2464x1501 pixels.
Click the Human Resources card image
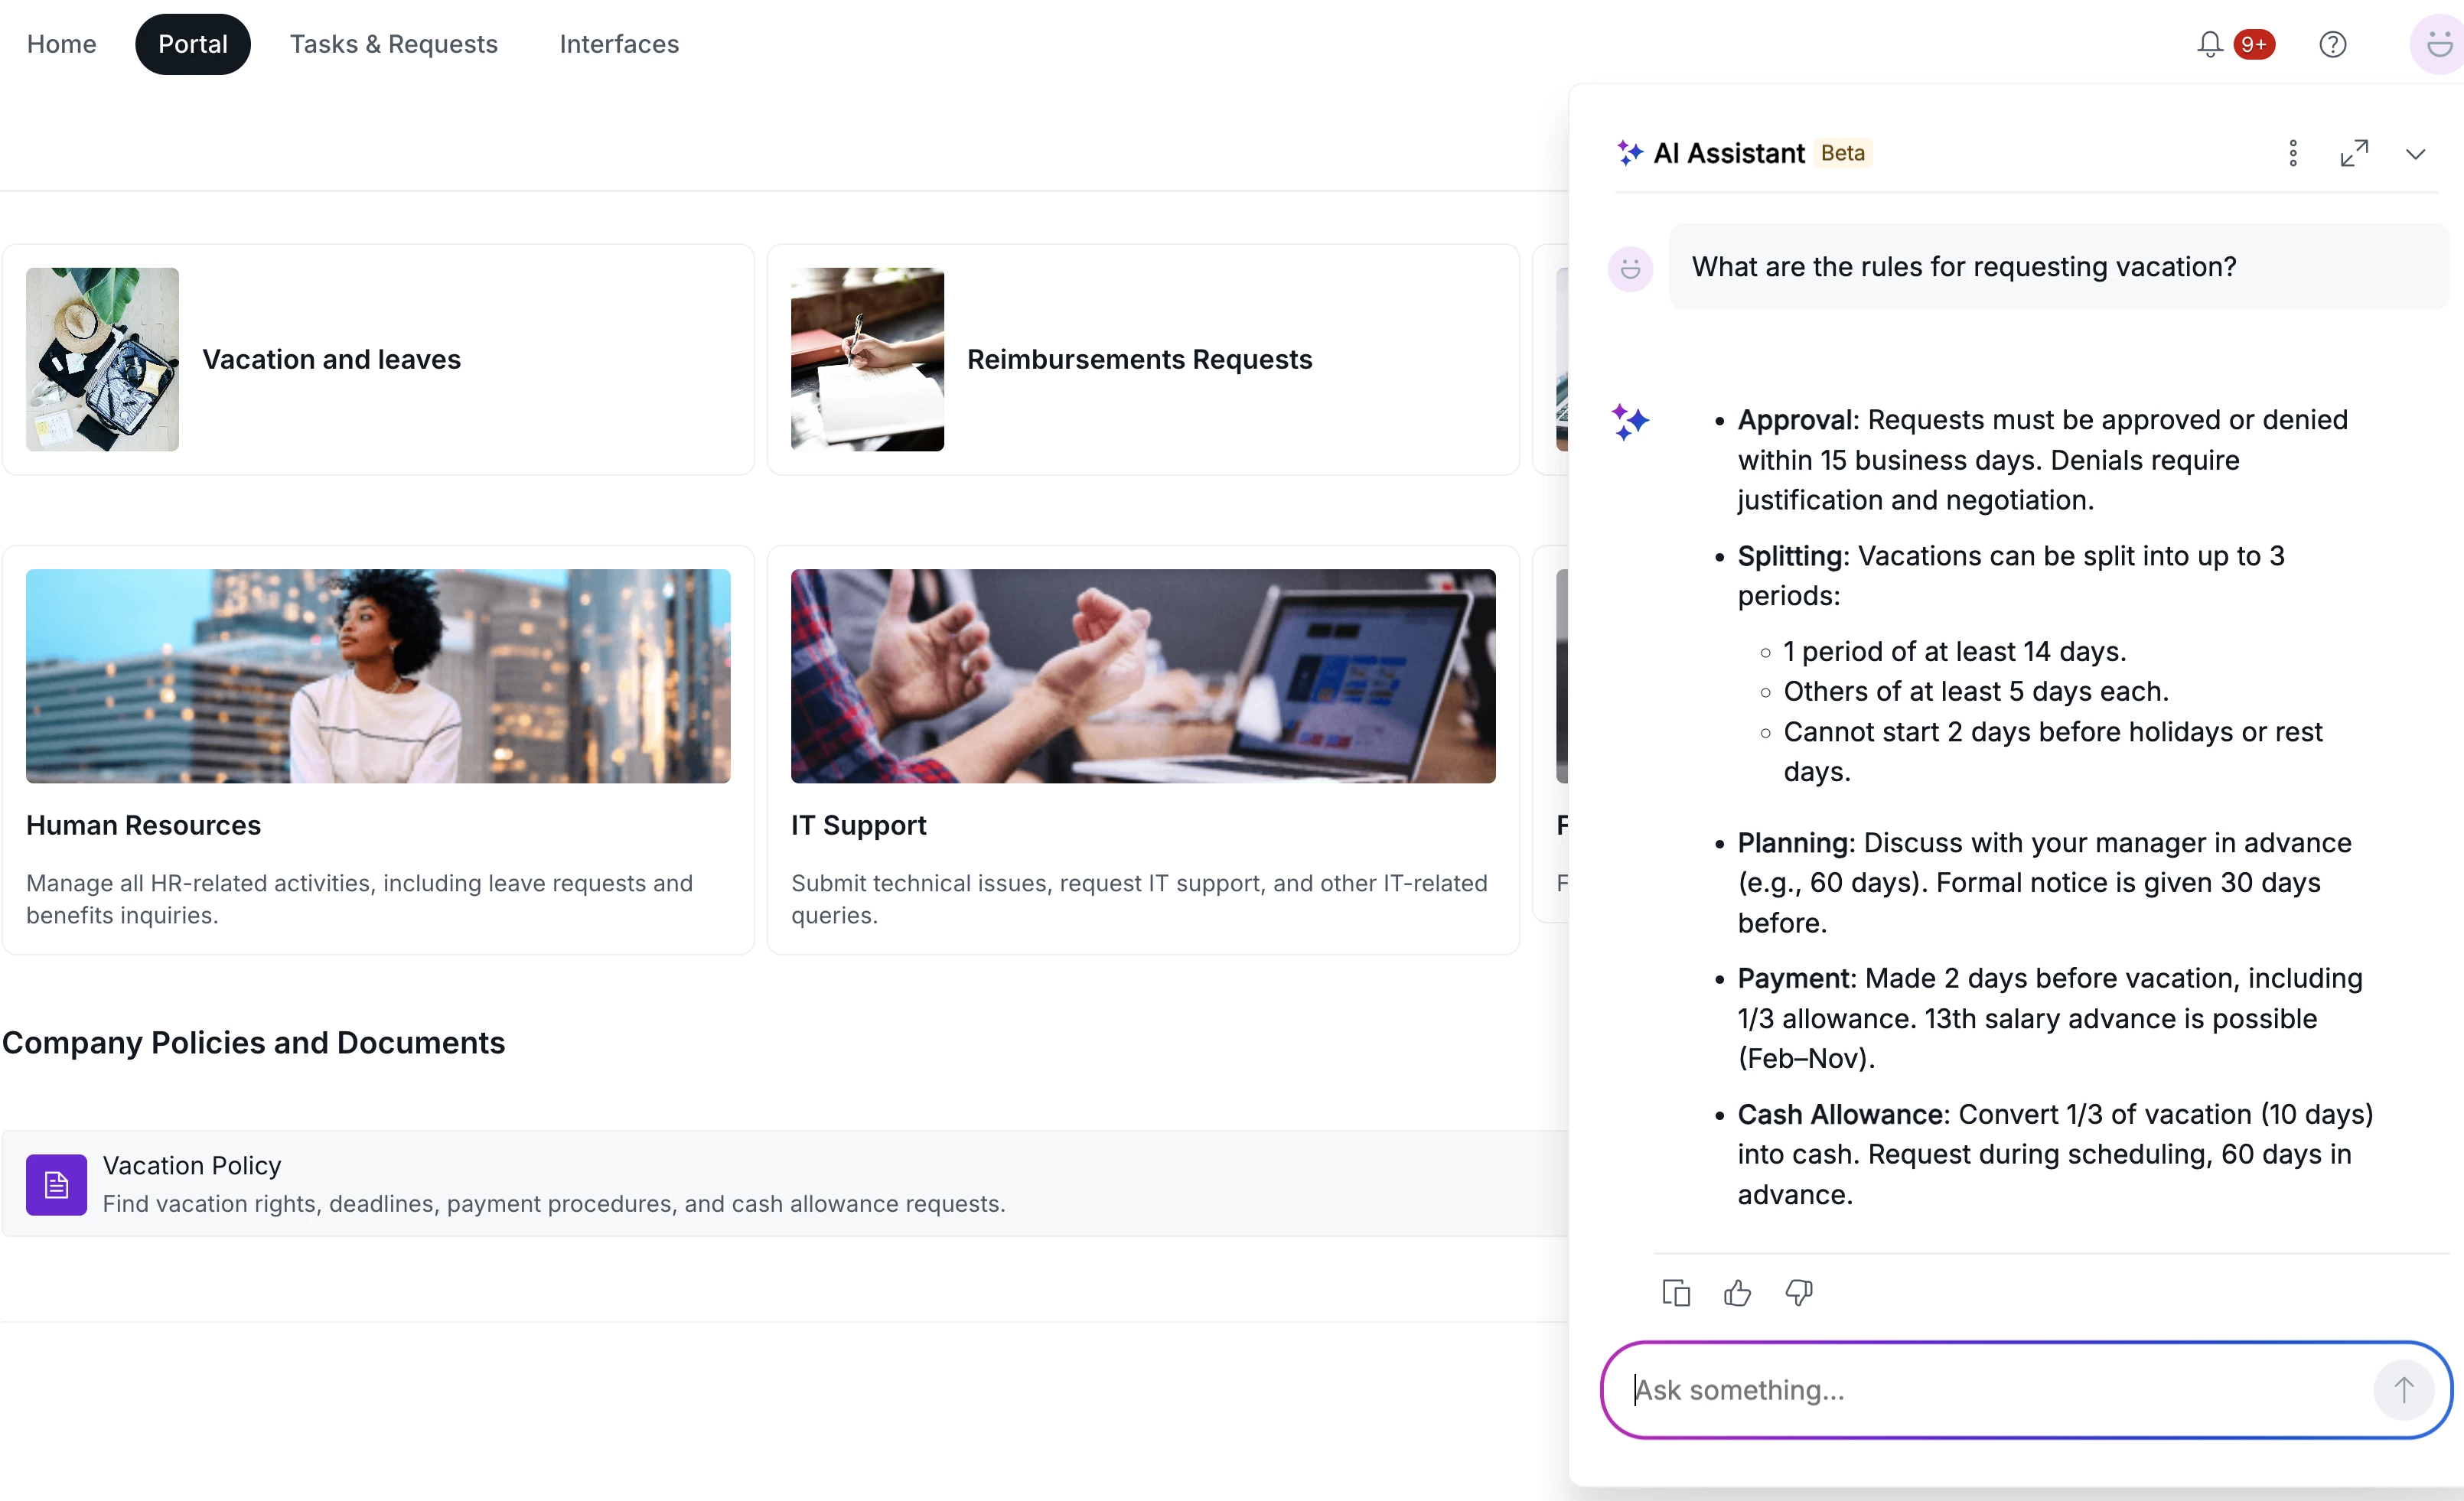pos(377,676)
